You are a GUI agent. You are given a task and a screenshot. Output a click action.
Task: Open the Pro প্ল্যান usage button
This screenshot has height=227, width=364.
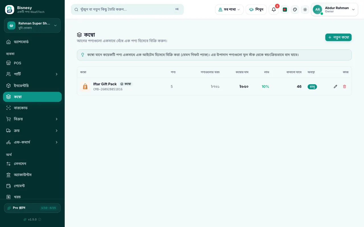click(x=32, y=208)
